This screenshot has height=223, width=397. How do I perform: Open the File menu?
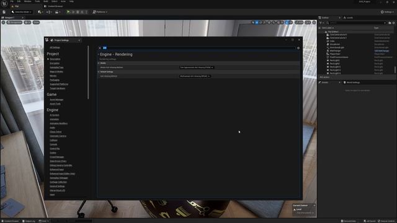[x=12, y=1]
